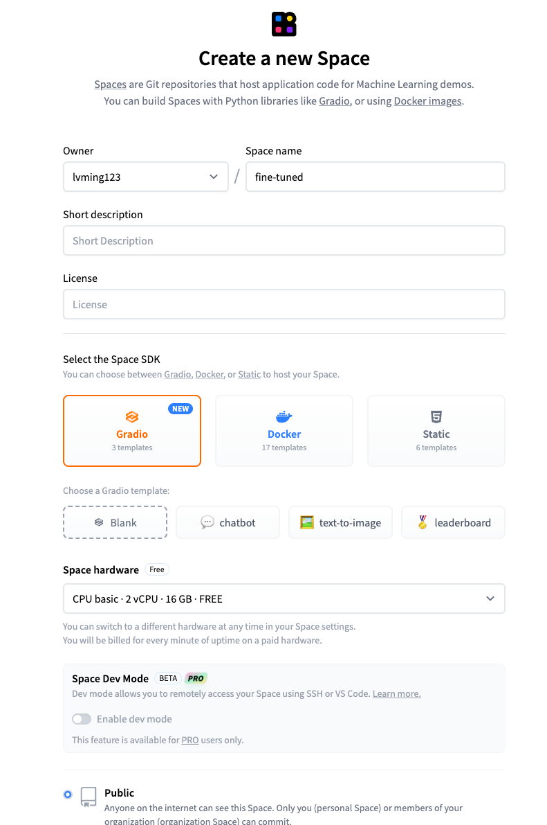Click the Space name input field
This screenshot has width=547, height=825.
pyautogui.click(x=376, y=177)
